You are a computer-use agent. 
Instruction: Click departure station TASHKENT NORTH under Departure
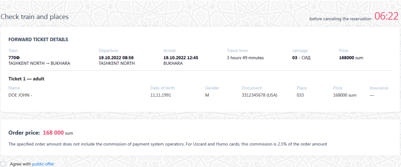pyautogui.click(x=117, y=63)
